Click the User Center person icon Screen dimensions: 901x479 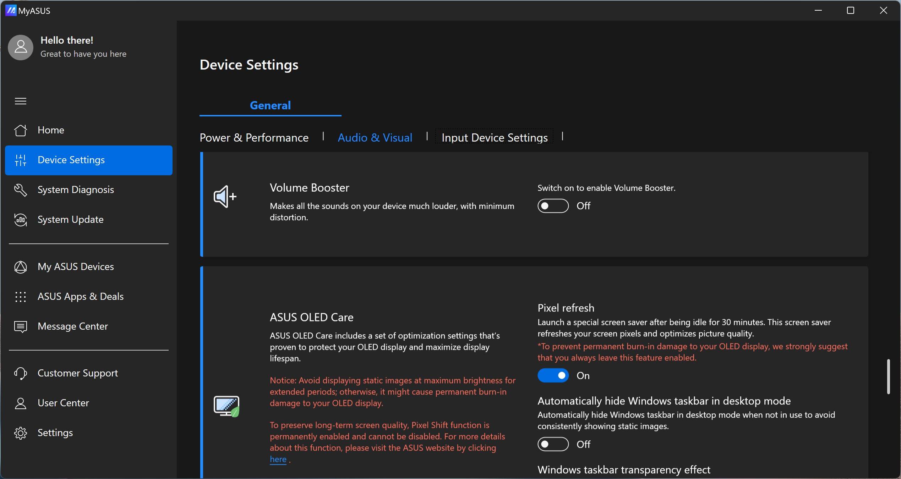point(21,403)
